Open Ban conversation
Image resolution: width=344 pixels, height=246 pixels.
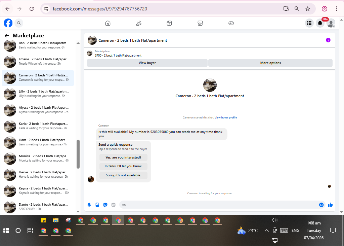pyautogui.click(x=38, y=45)
